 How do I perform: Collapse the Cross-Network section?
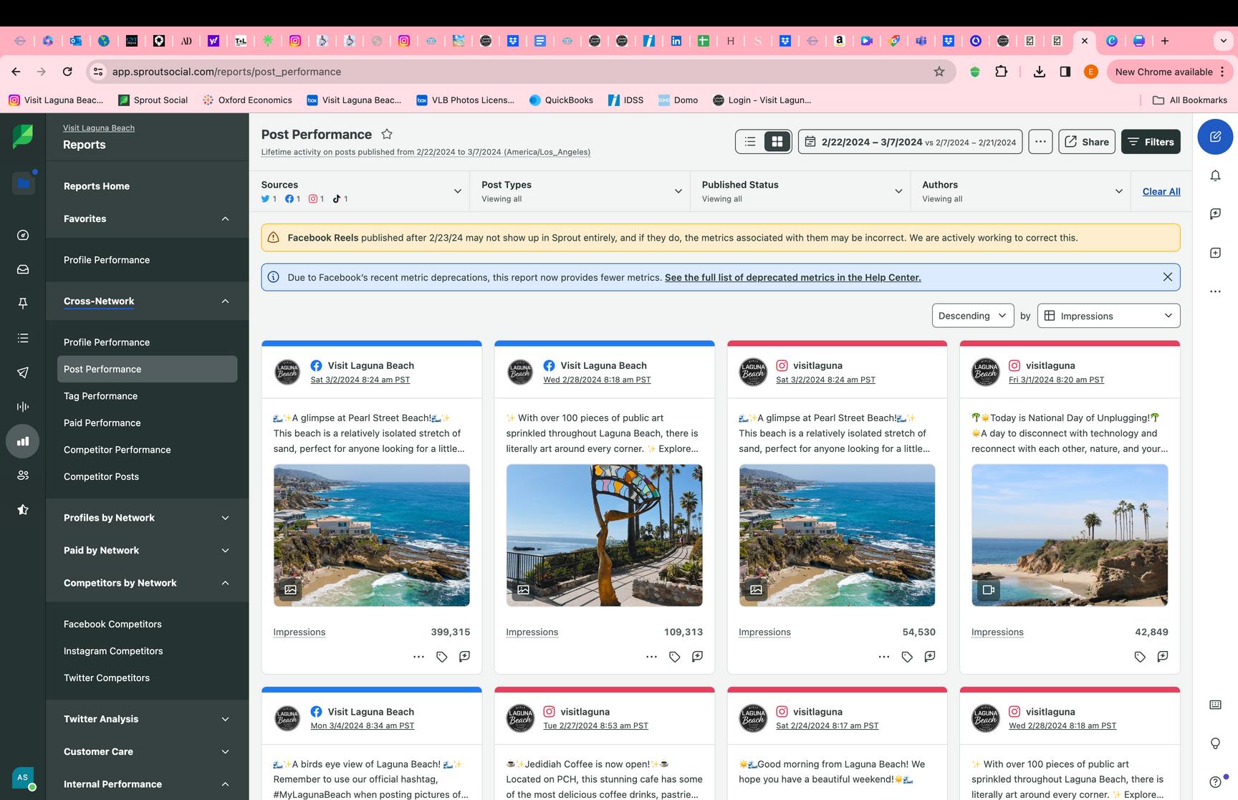[x=147, y=302]
